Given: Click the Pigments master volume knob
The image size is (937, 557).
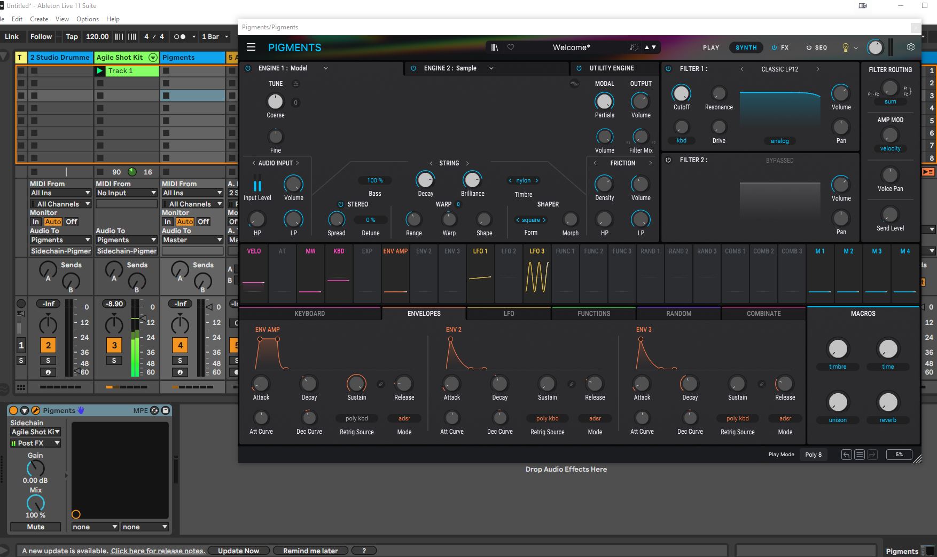Looking at the screenshot, I should tap(875, 47).
